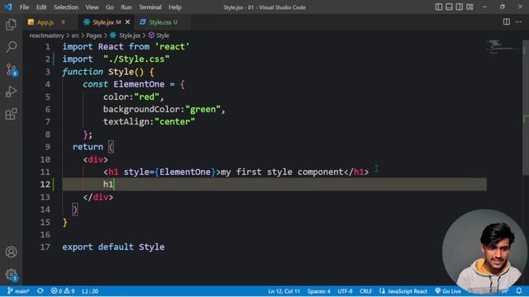Viewport: 529px width, 297px height.
Task: Close the Style.jsx tab
Action: (x=127, y=22)
